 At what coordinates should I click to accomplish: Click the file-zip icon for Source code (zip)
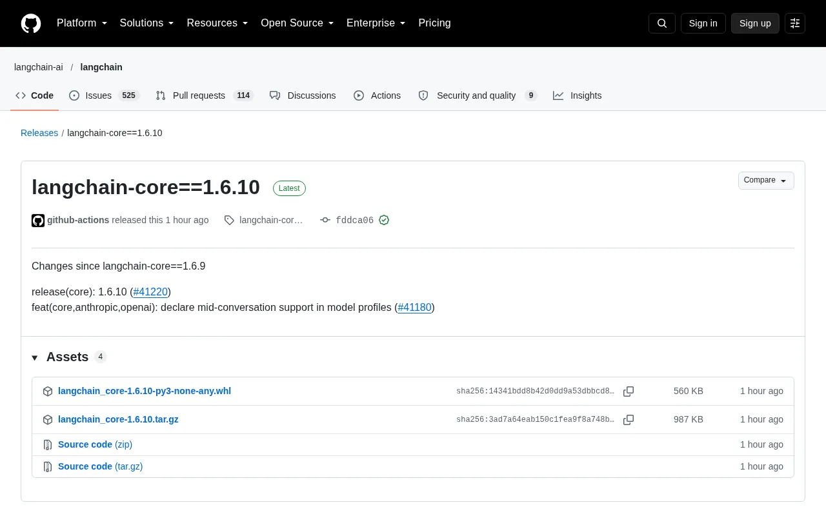[48, 444]
